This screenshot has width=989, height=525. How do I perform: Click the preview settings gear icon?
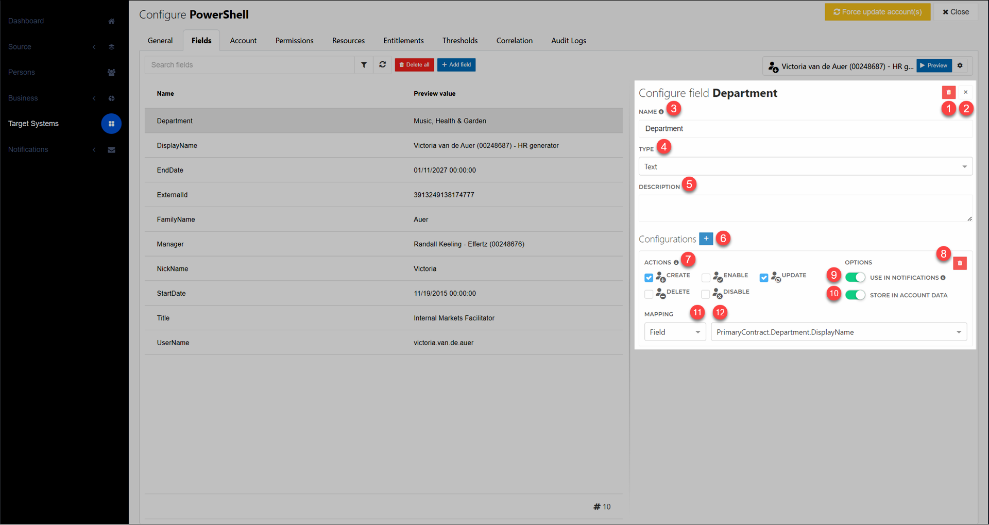[x=960, y=65]
